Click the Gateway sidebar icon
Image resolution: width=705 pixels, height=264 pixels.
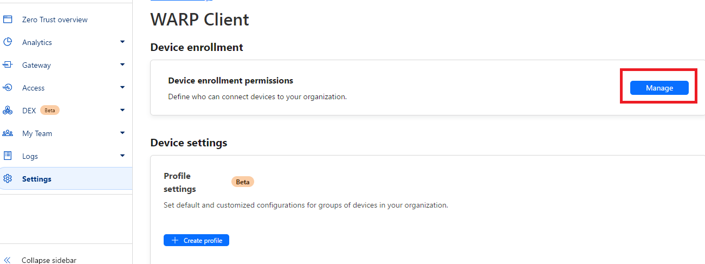(8, 65)
